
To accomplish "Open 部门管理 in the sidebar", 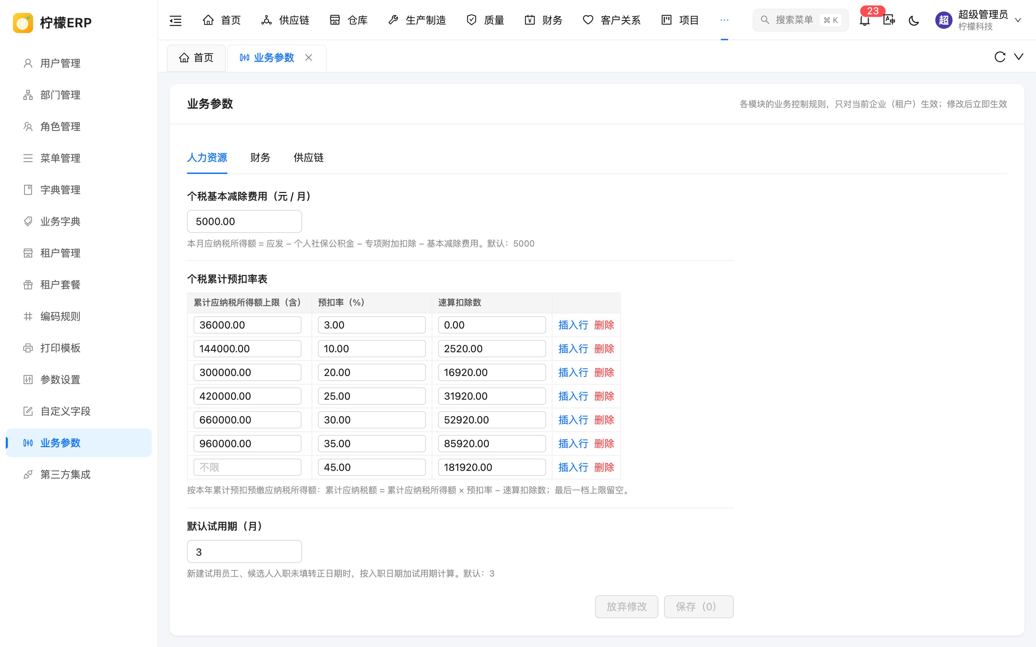I will (79, 95).
